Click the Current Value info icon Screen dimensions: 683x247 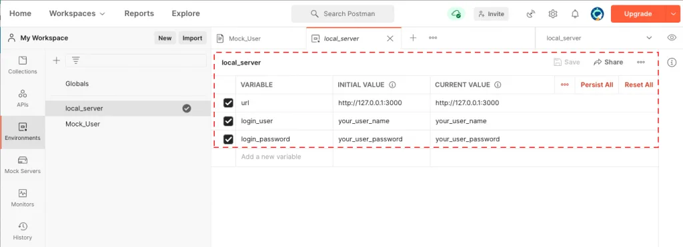click(x=498, y=85)
